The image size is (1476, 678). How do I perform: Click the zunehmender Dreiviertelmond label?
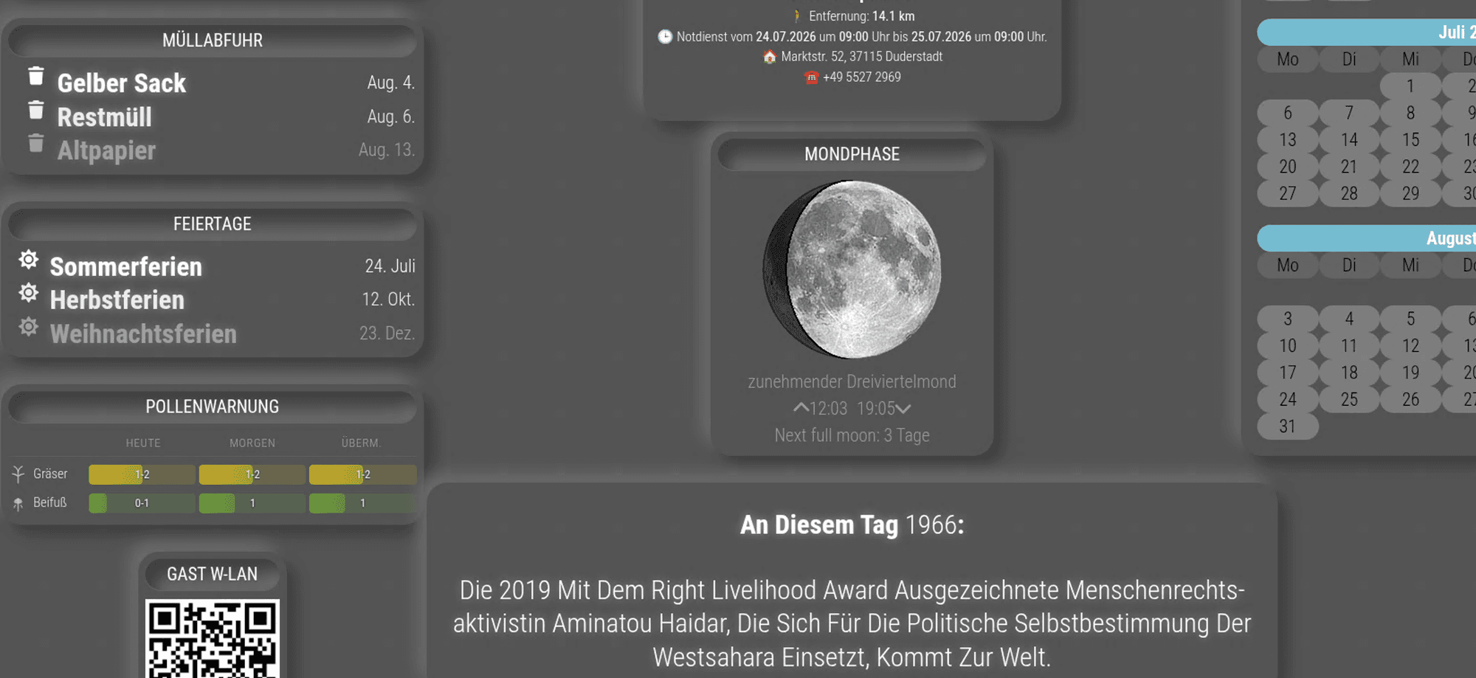[852, 381]
